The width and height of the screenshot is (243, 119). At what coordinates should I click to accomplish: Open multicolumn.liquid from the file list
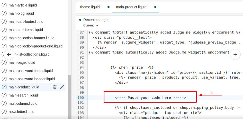23,103
